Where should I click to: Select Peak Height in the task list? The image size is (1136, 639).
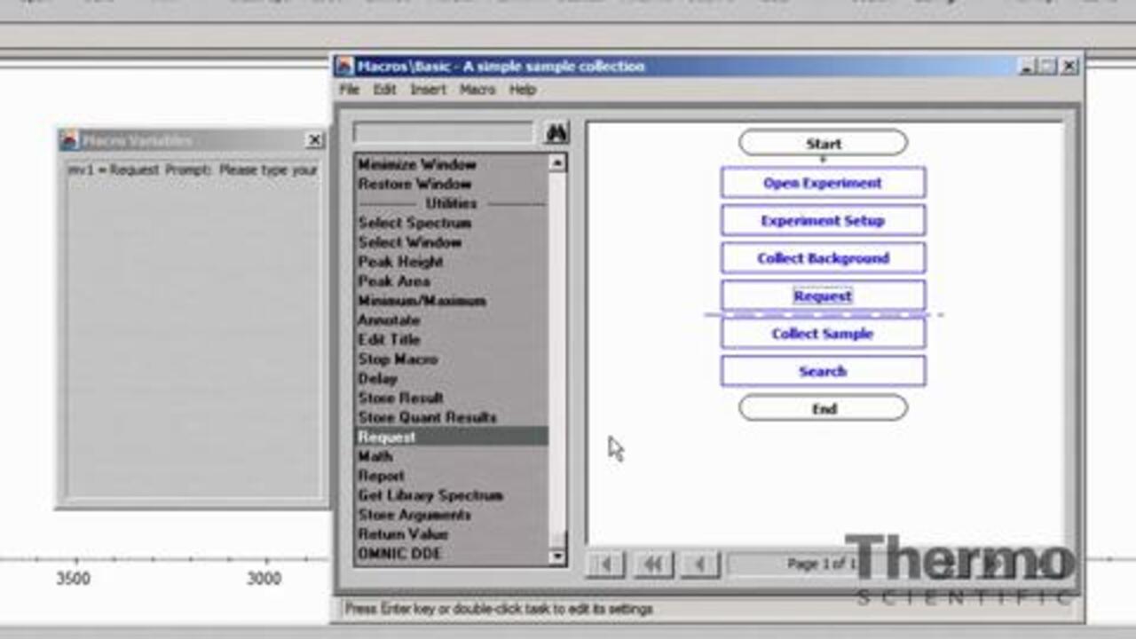click(400, 262)
